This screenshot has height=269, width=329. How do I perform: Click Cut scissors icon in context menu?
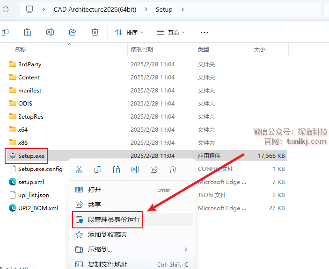[x=79, y=170]
